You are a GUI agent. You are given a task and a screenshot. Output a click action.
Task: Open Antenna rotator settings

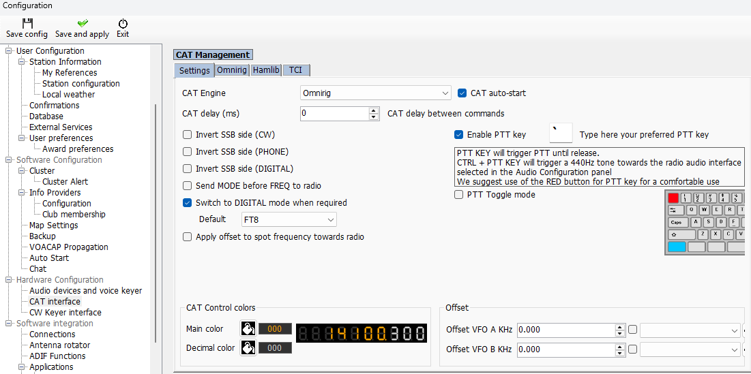[59, 345]
